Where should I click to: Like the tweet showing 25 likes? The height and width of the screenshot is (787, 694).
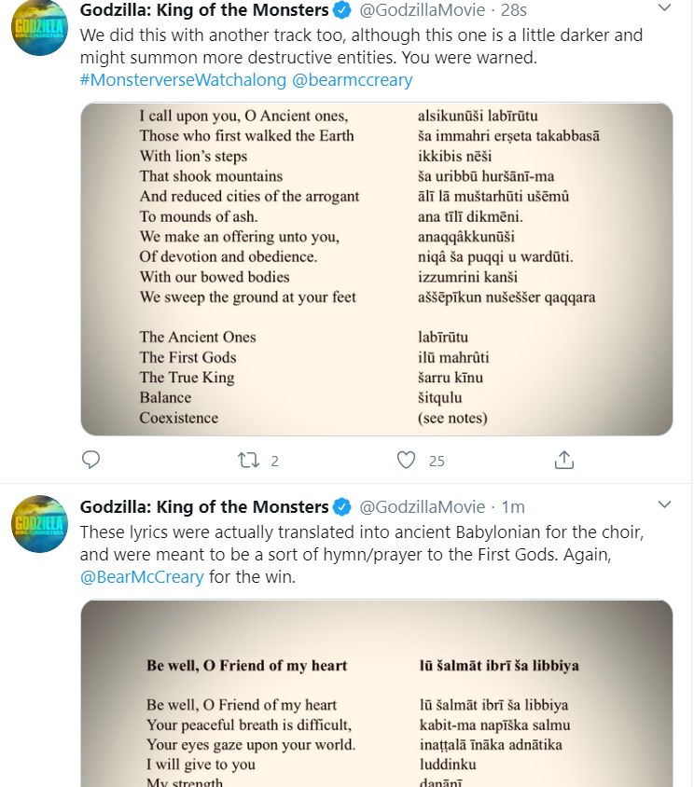point(407,460)
